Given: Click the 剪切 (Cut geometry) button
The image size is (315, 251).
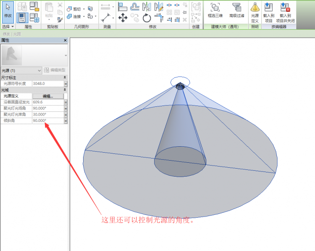Looking at the screenshot, I should click(x=74, y=9).
